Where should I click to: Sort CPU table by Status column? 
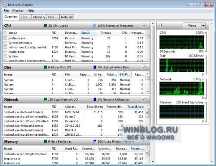tap(88, 33)
